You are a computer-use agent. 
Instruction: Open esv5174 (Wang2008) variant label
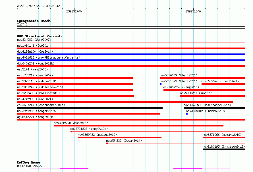(x=32, y=69)
